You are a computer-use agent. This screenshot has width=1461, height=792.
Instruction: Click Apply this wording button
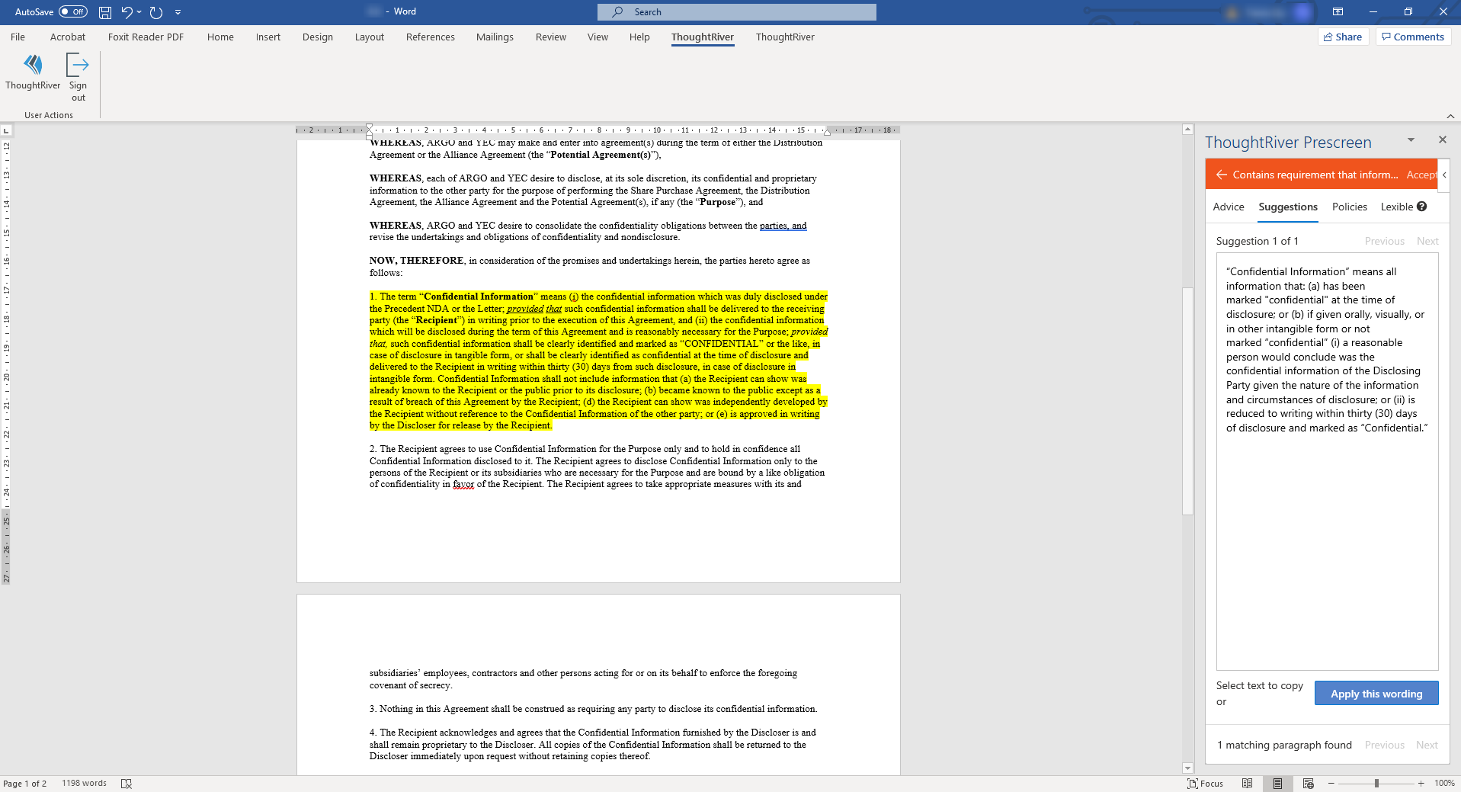click(1376, 694)
